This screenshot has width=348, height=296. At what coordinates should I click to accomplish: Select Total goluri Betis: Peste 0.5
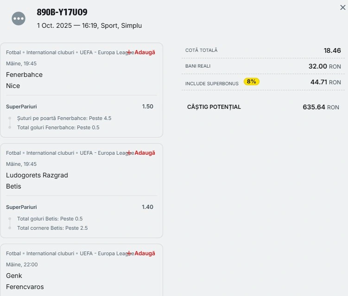(50, 219)
